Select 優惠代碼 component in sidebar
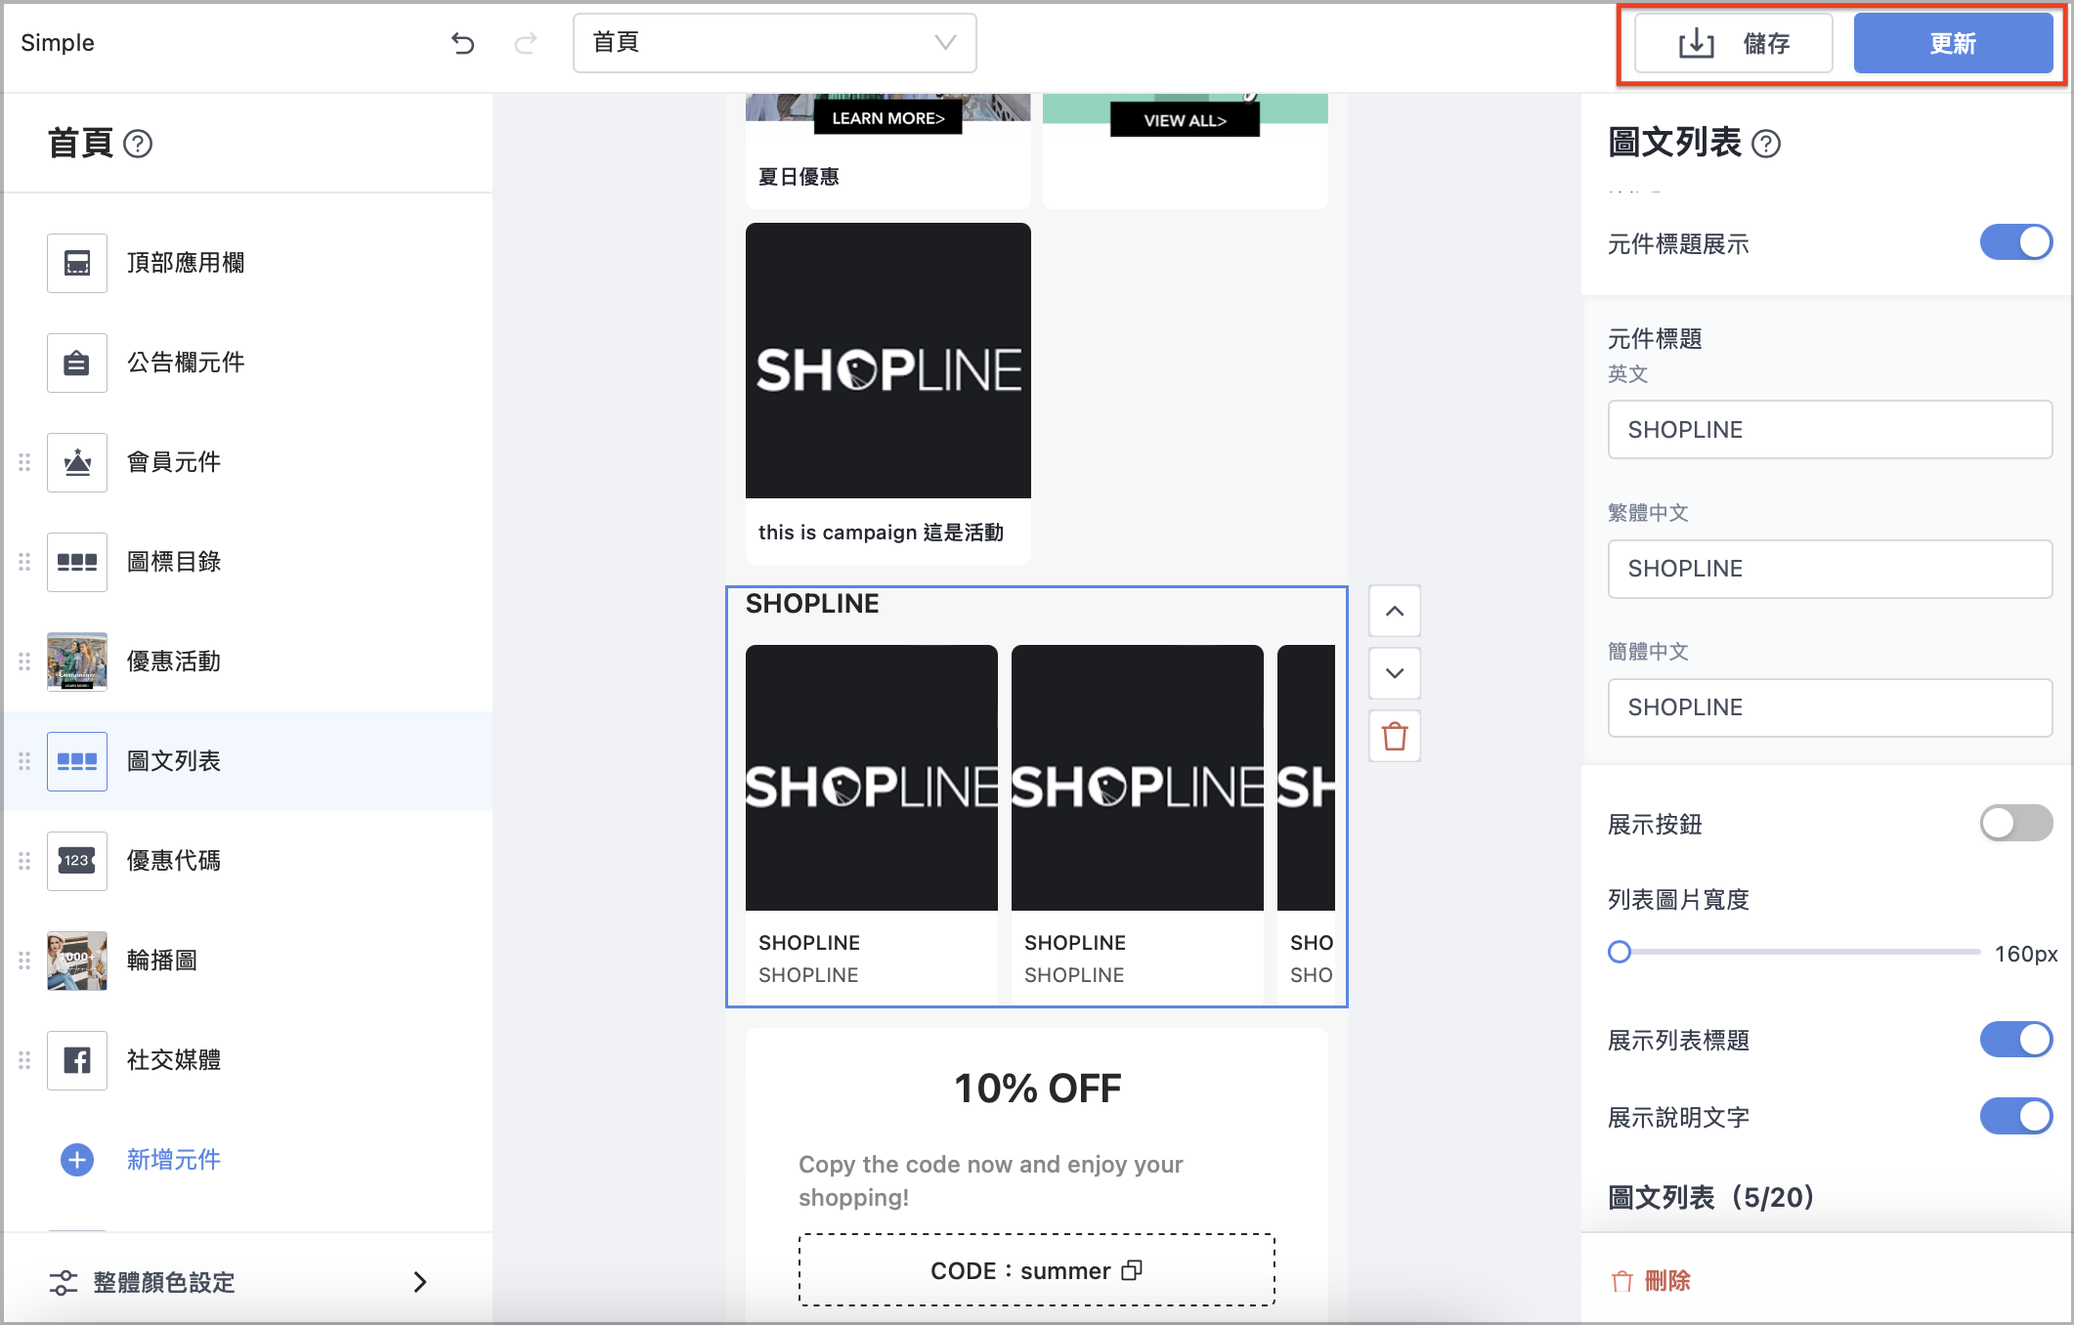 [173, 861]
